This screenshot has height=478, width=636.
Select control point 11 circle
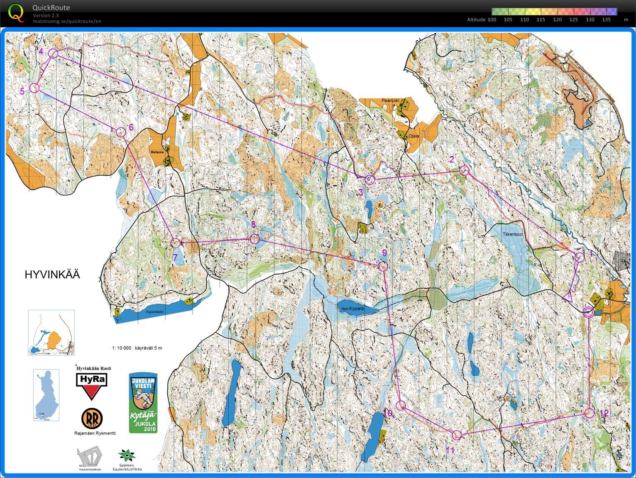457,435
